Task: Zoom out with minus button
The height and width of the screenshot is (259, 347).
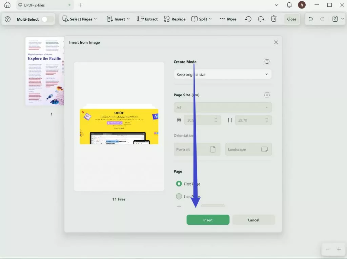Action: [x=328, y=249]
